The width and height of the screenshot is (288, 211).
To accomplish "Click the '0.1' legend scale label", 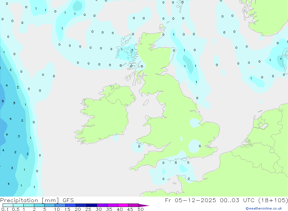I will tap(5, 209).
